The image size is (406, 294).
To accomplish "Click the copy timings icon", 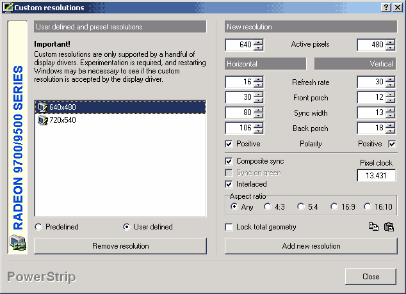I will (x=374, y=227).
